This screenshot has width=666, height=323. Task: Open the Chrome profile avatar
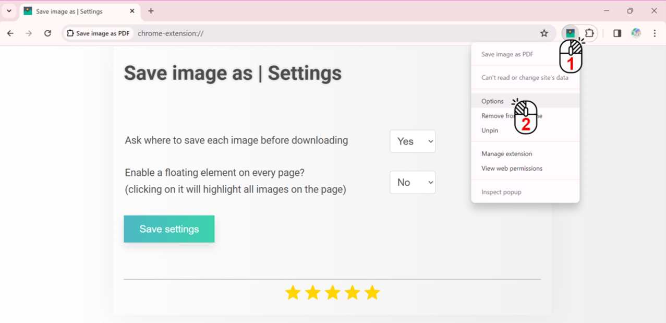[636, 33]
